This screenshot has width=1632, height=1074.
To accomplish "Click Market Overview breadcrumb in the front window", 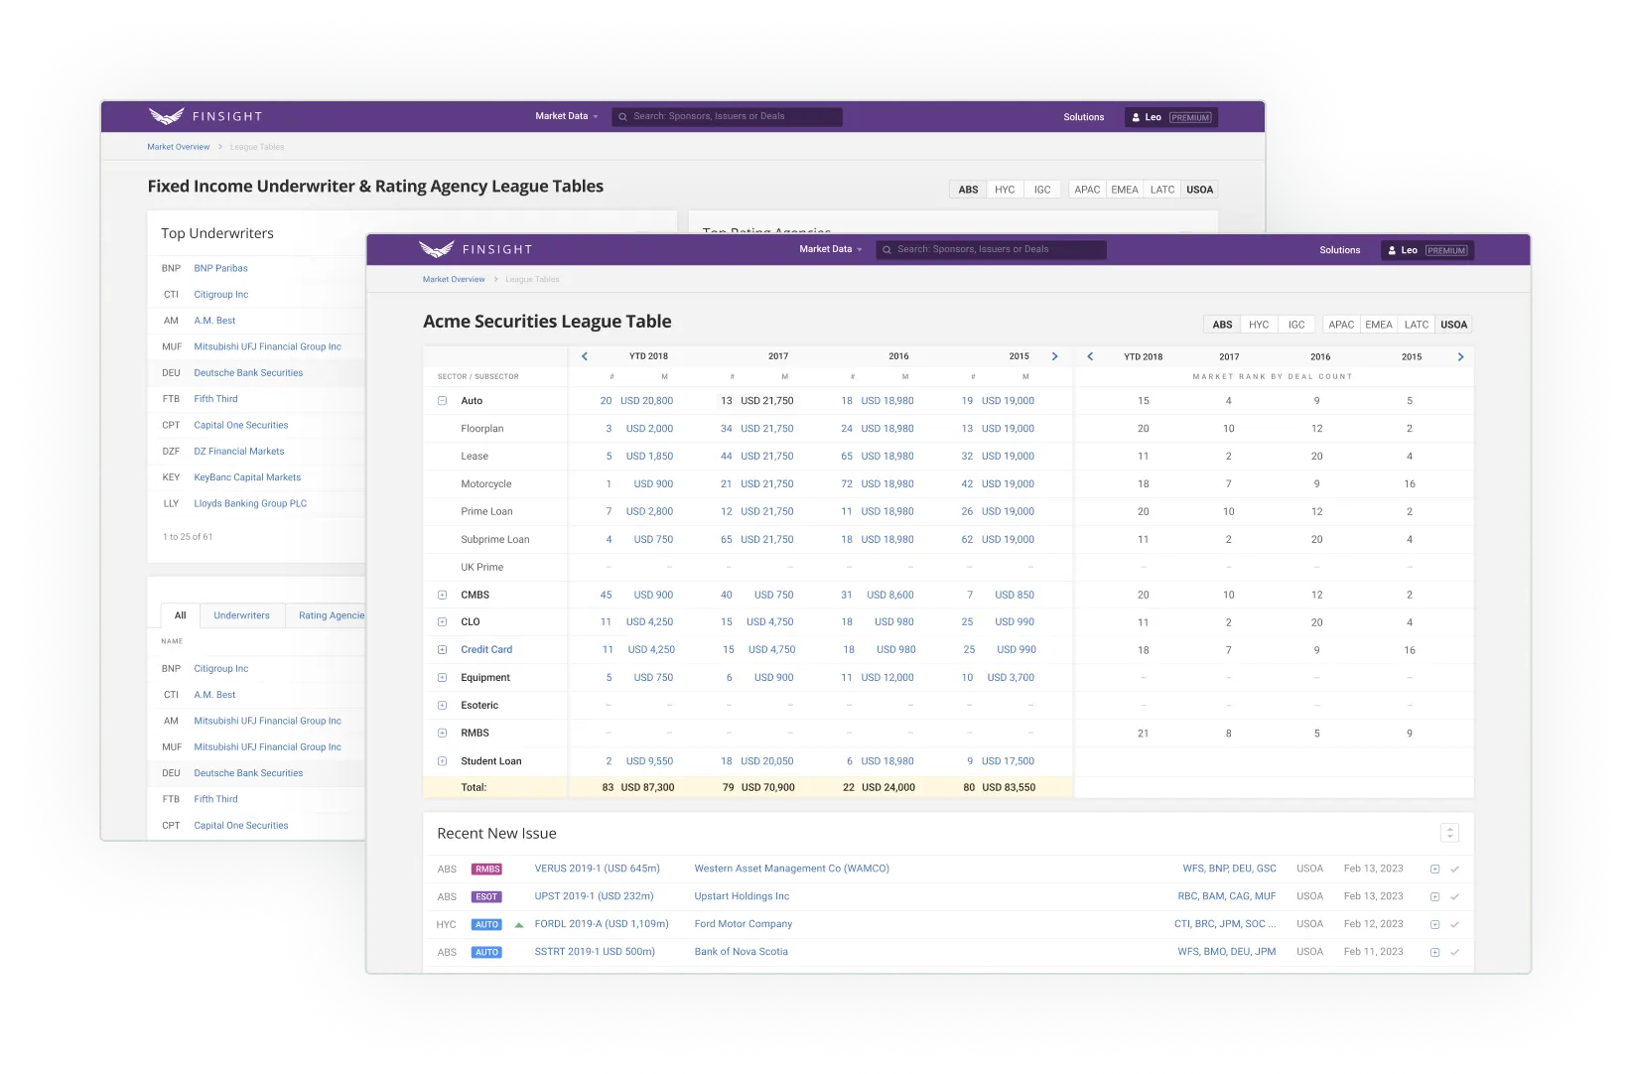I will [454, 279].
